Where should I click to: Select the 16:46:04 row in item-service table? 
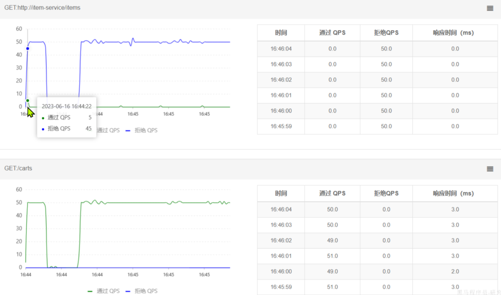point(281,49)
